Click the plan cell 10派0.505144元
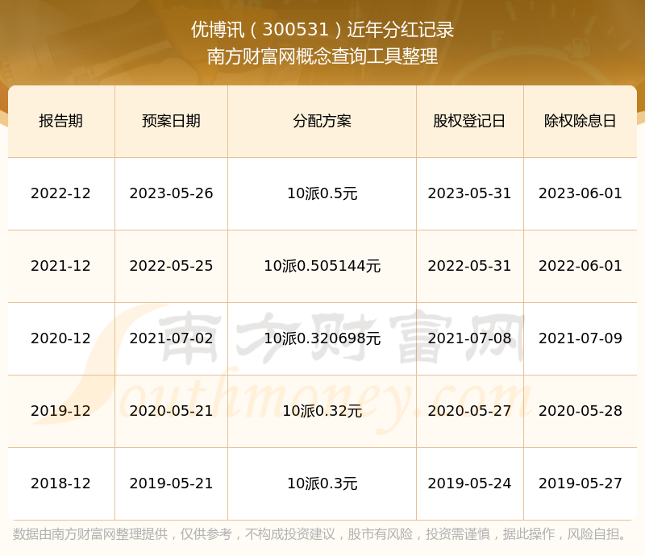 point(322,266)
